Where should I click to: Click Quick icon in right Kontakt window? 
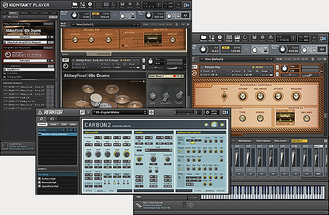245,38
